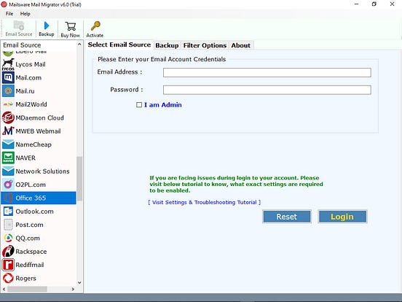
Task: Select MDaemon Cloud label in list
Action: [x=40, y=117]
